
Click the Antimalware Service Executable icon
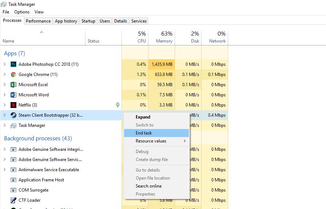(13, 170)
